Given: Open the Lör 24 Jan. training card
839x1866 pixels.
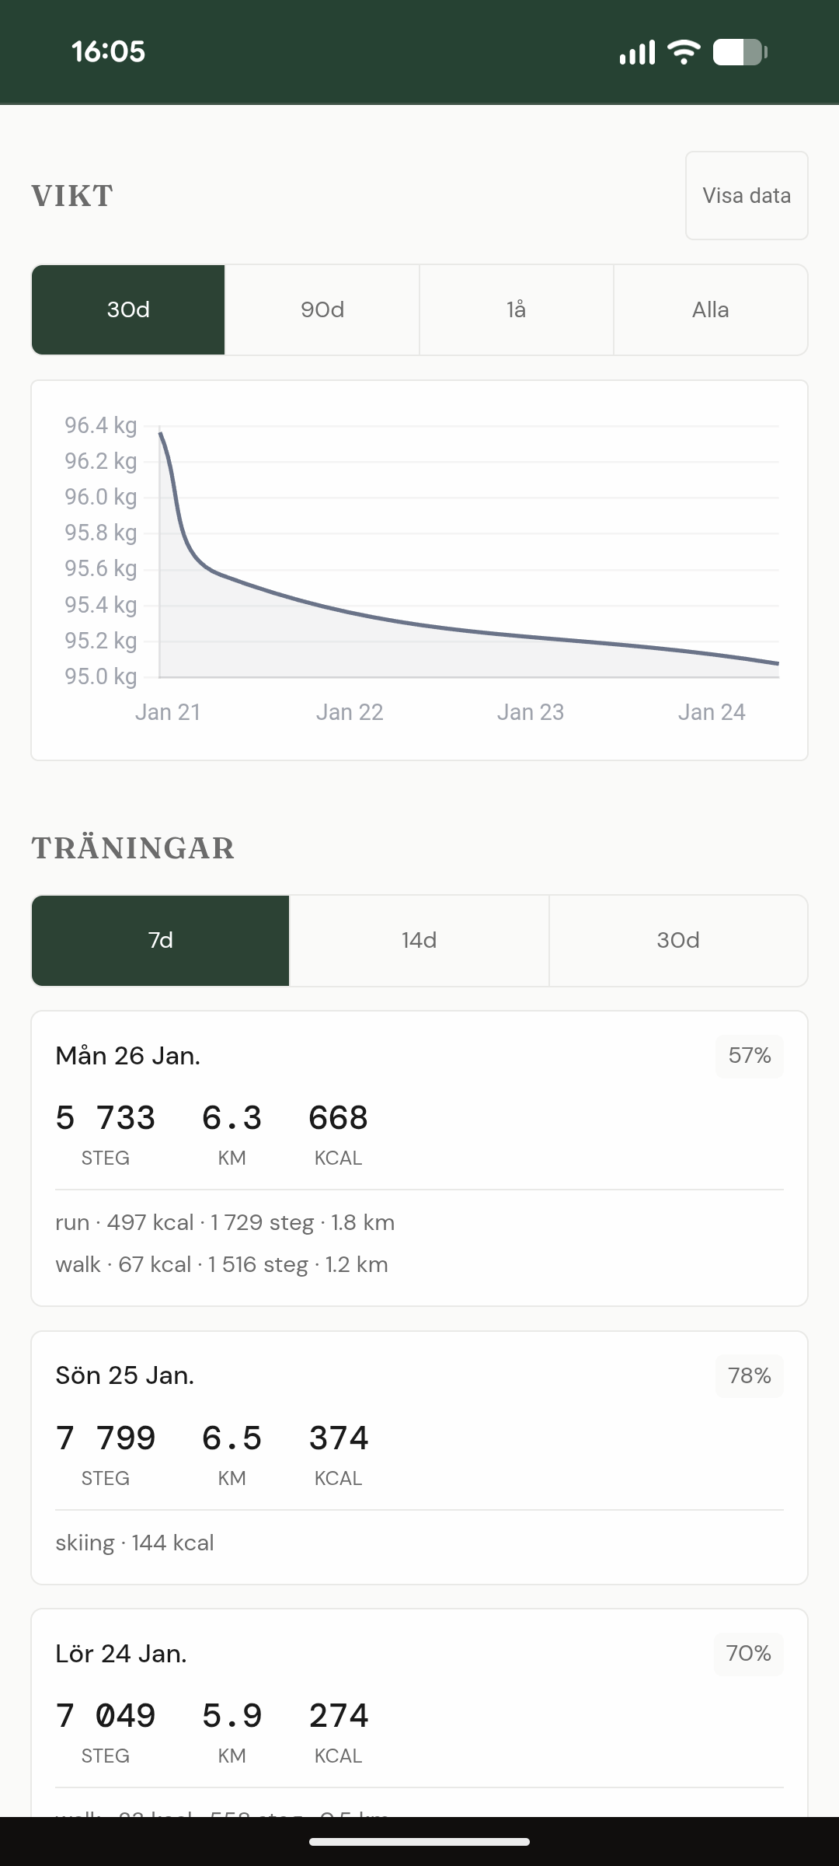Looking at the screenshot, I should coord(419,1710).
